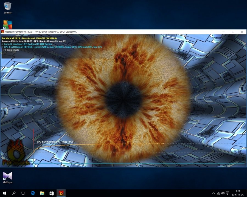
Task: Click the FurMark taskbar button
Action: coord(61,193)
